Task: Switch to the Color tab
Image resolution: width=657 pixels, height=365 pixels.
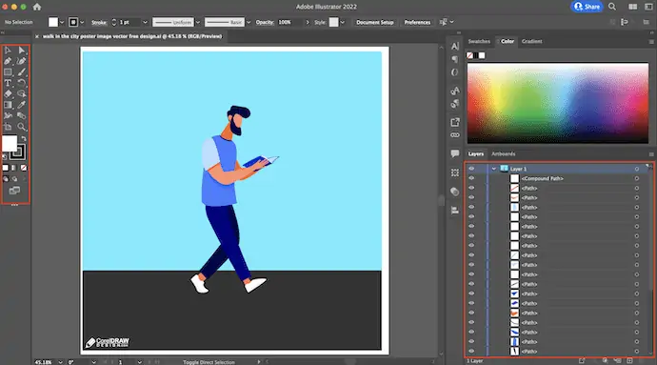Action: [508, 41]
